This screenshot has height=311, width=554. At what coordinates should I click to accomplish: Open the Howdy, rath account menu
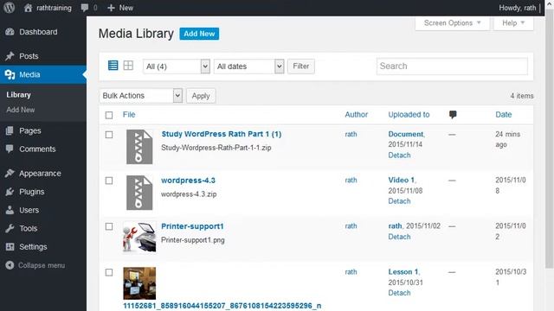(518, 8)
